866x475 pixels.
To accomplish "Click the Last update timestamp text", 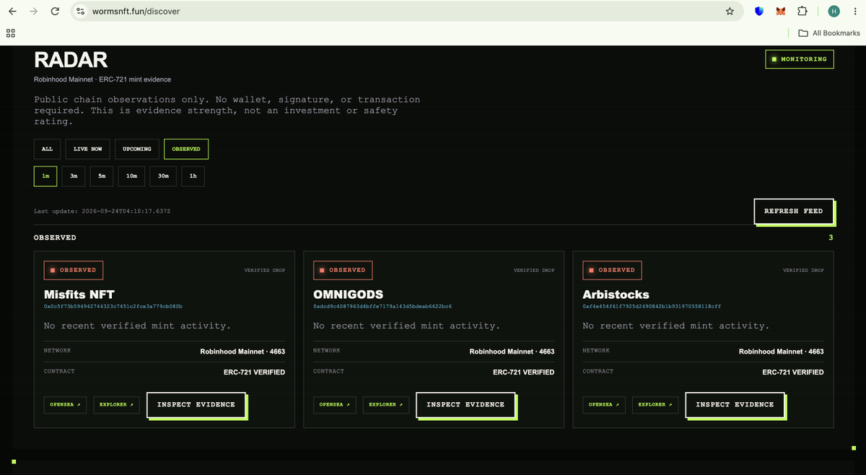I will click(x=102, y=212).
